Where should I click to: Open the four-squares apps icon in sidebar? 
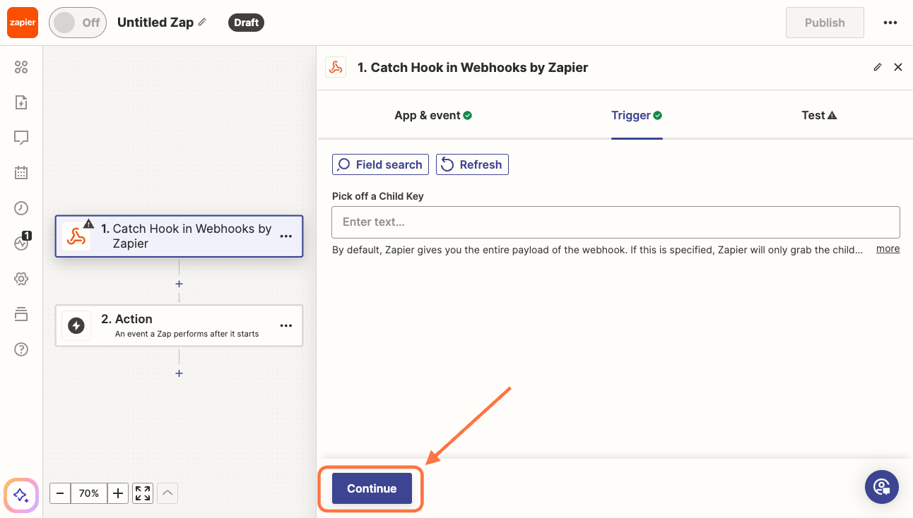tap(21, 67)
